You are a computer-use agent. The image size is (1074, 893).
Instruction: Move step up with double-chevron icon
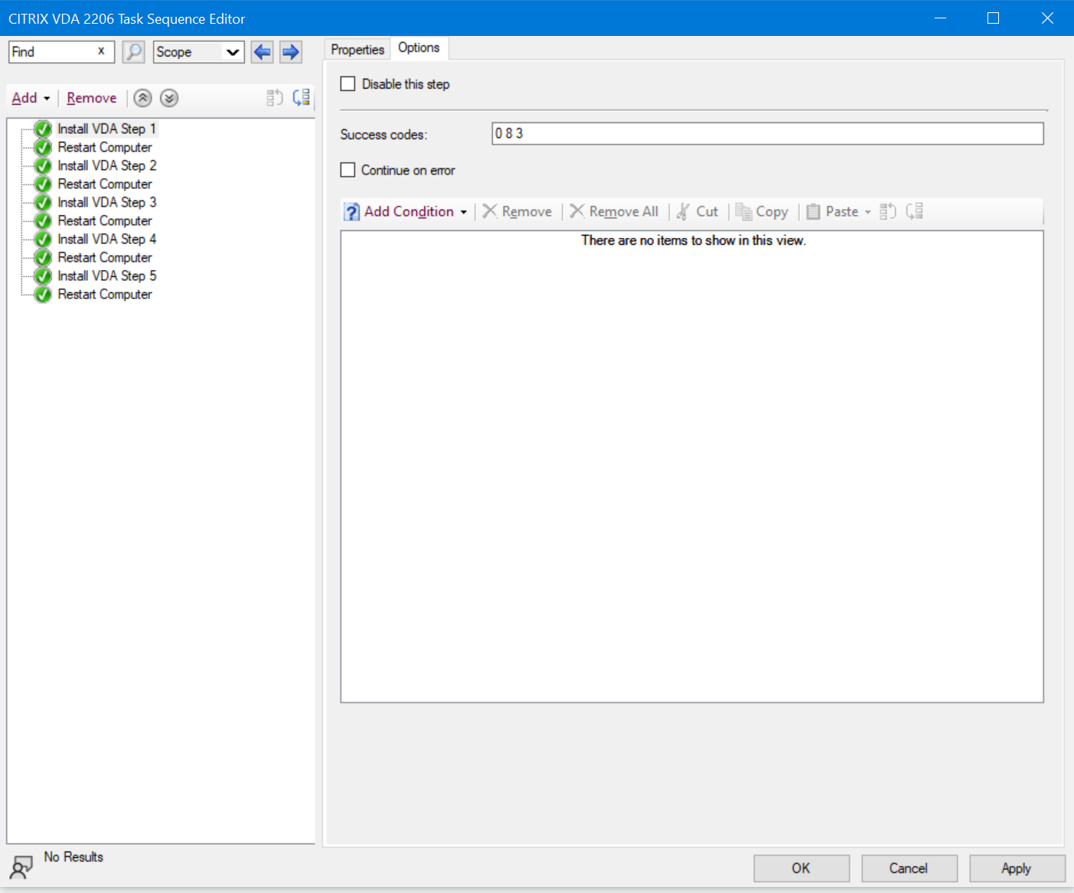[142, 98]
